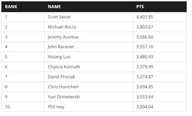
Task: Click David Prociak's name
Action: click(x=61, y=77)
